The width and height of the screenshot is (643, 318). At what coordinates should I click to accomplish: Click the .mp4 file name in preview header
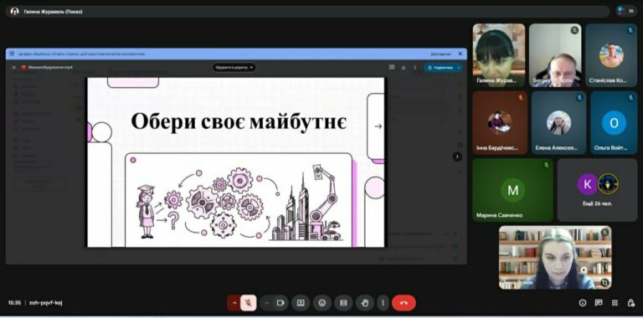[x=50, y=67]
